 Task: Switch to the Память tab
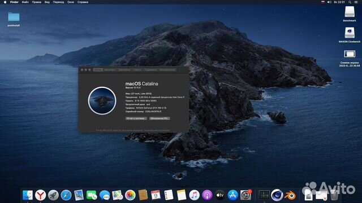(137, 70)
